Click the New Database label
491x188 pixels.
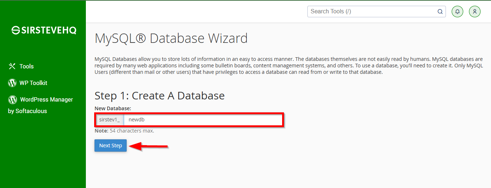[x=113, y=108]
